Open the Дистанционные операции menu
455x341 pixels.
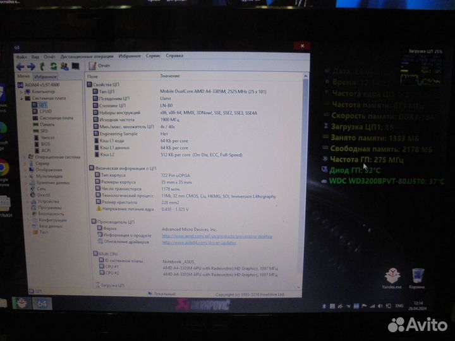coord(87,56)
